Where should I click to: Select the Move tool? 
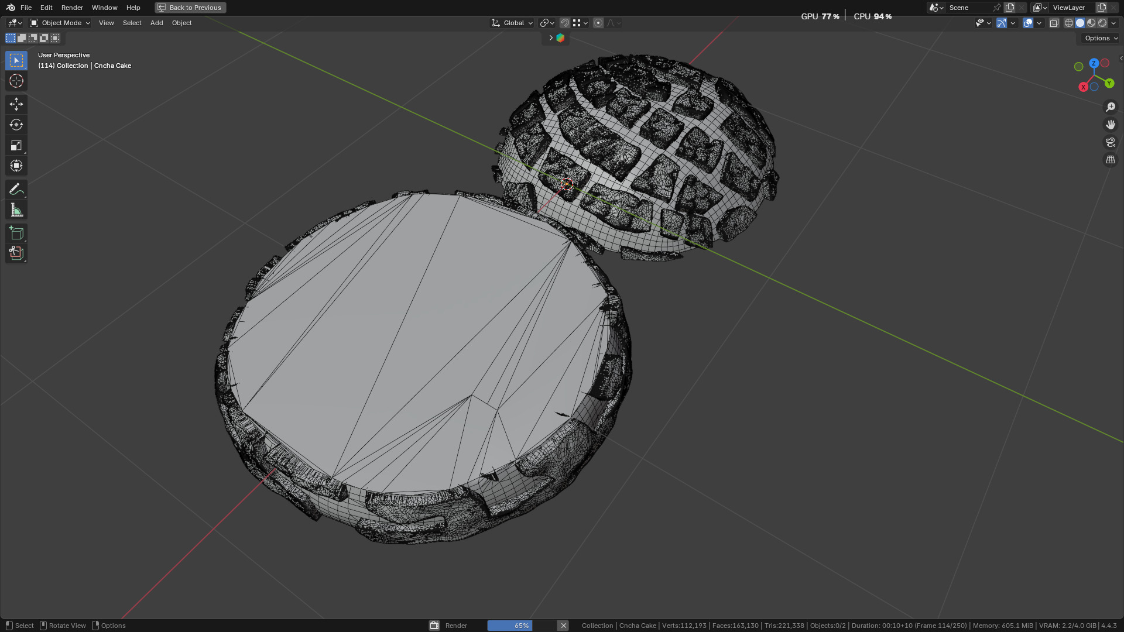coord(16,104)
